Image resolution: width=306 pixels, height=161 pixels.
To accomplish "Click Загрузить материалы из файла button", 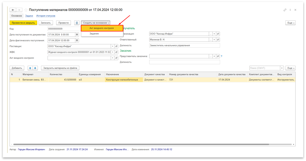I will tap(60, 68).
